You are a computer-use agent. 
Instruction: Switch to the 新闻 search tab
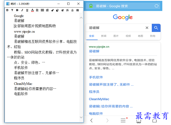[104, 36]
